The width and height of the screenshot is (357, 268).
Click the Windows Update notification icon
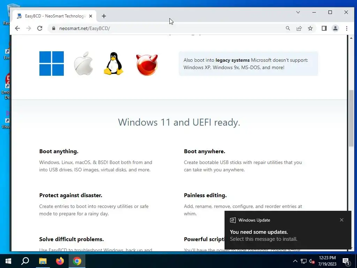pos(233,220)
